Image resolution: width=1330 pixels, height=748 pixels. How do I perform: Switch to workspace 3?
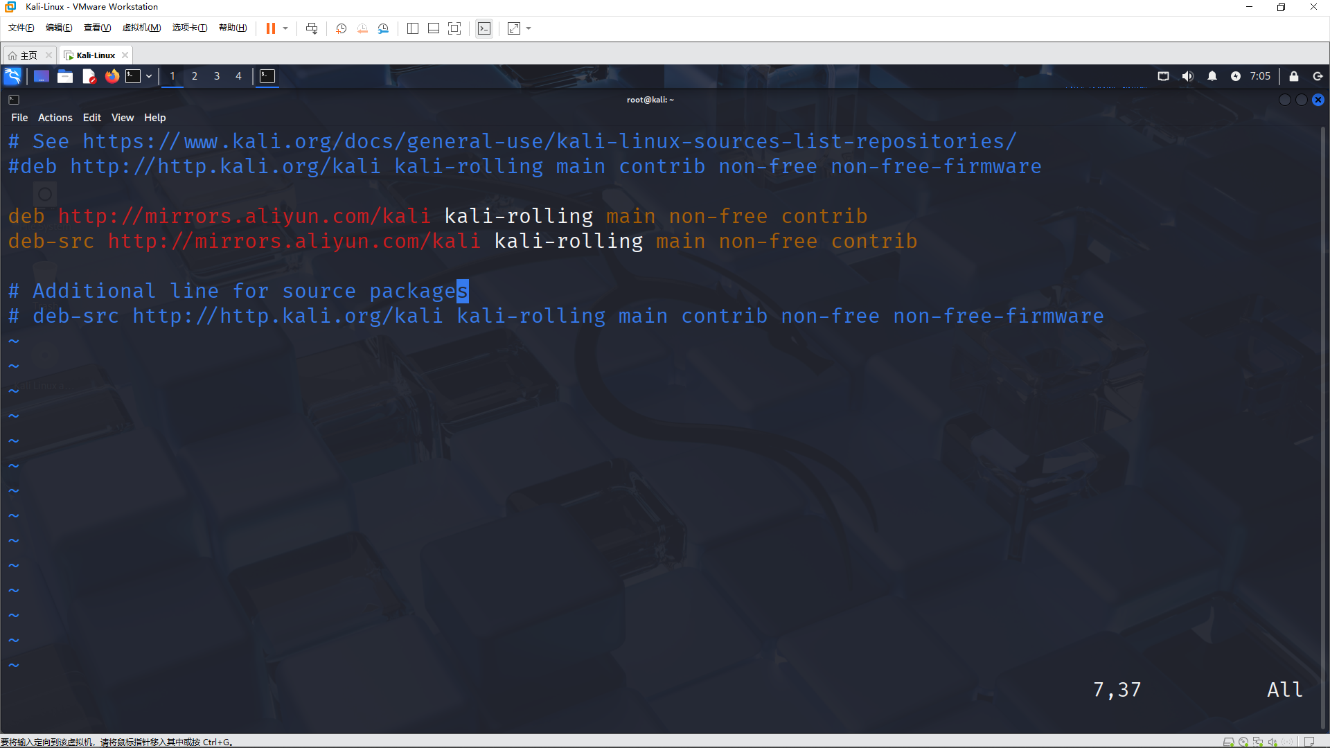pyautogui.click(x=217, y=76)
